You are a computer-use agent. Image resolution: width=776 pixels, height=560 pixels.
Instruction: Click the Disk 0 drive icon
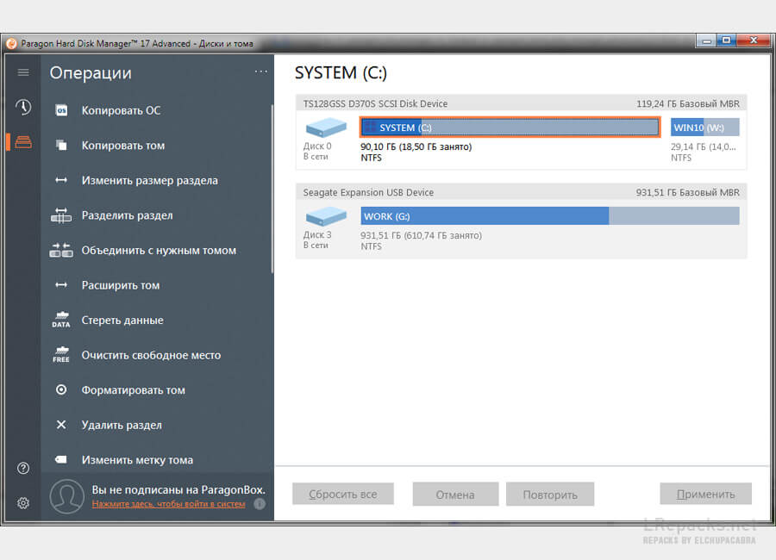coord(326,128)
